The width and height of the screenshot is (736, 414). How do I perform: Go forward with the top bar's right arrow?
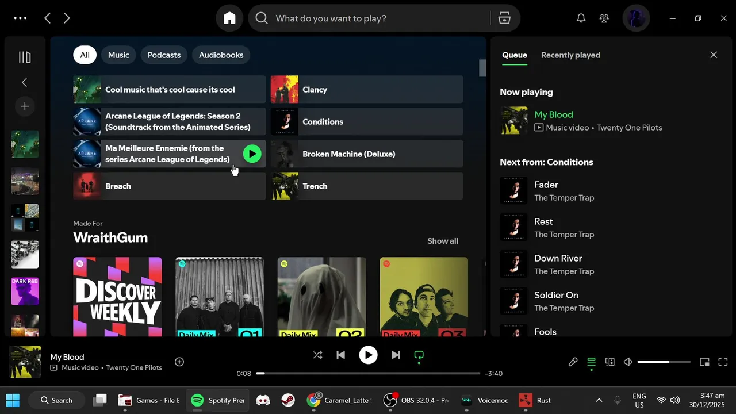67,18
